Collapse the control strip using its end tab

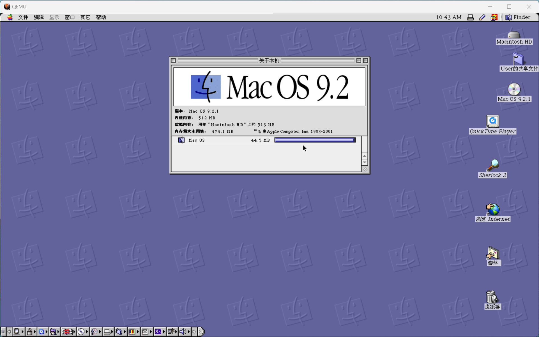coord(201,332)
